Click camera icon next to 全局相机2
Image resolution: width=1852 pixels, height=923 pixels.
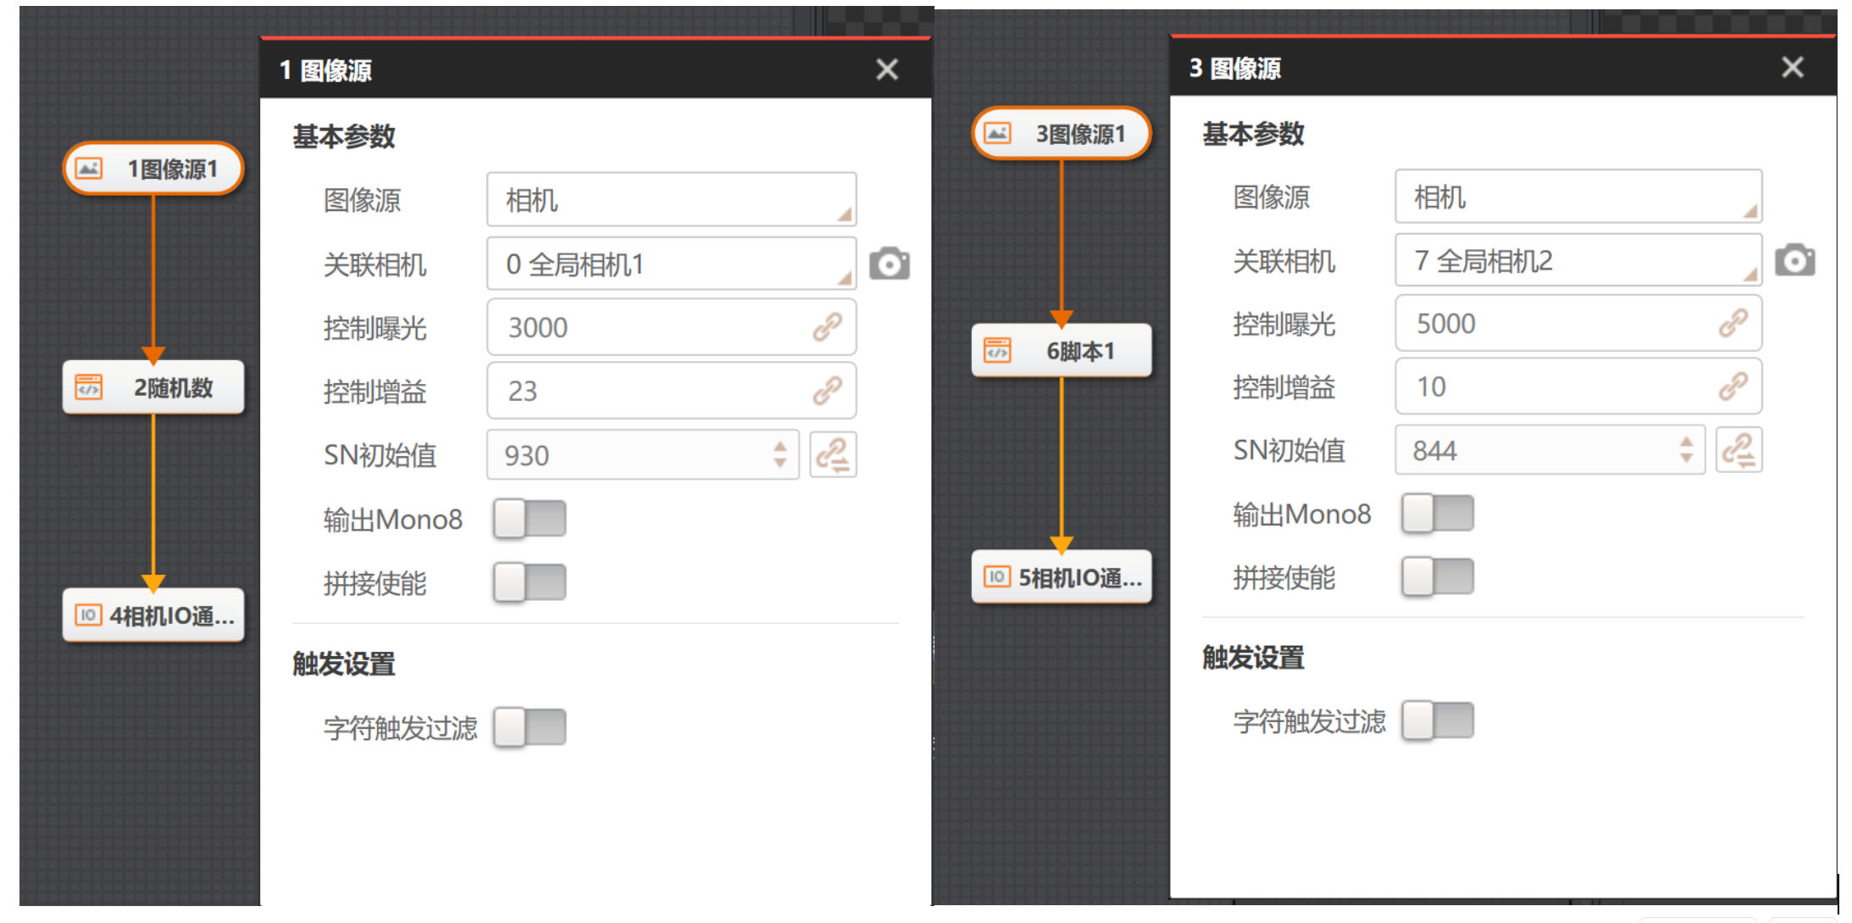coord(1794,260)
